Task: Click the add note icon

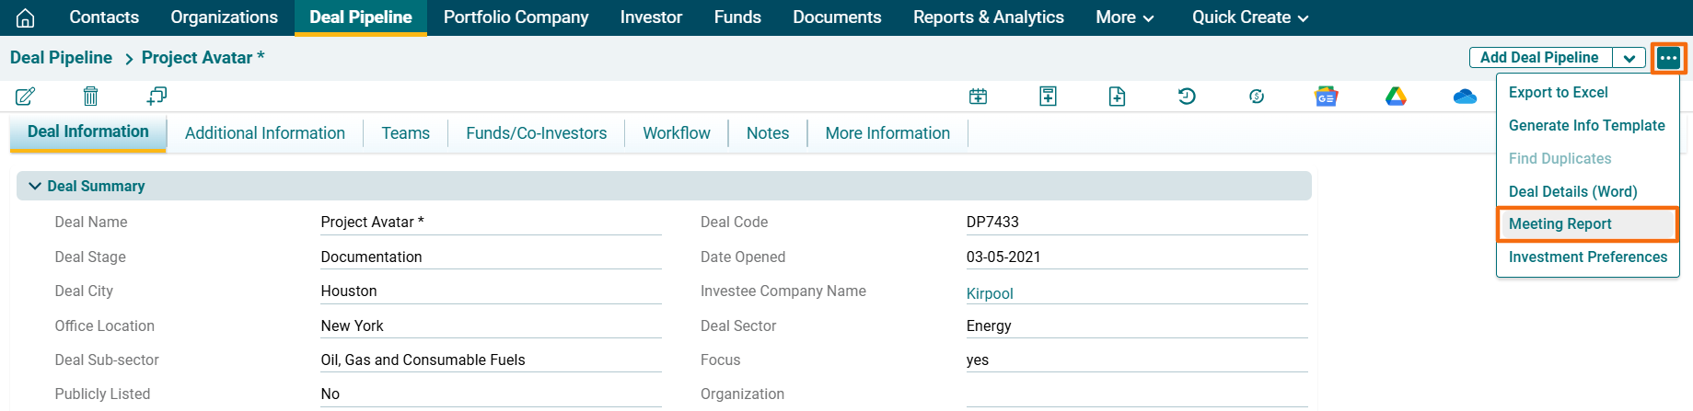Action: (x=1048, y=97)
